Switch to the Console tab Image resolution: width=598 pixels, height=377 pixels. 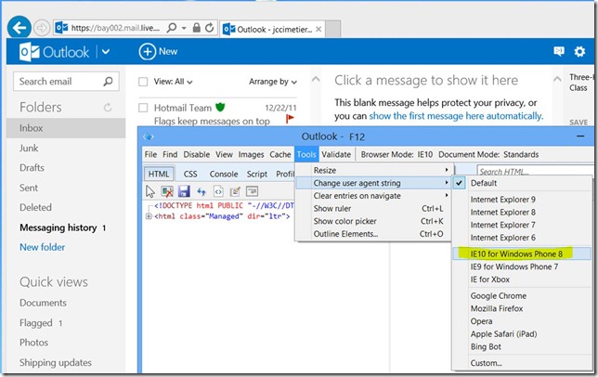[x=224, y=175]
